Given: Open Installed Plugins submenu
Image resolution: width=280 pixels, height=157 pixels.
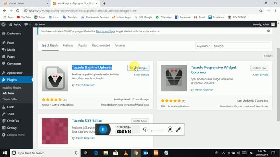Looking at the screenshot, I should click(12, 88).
